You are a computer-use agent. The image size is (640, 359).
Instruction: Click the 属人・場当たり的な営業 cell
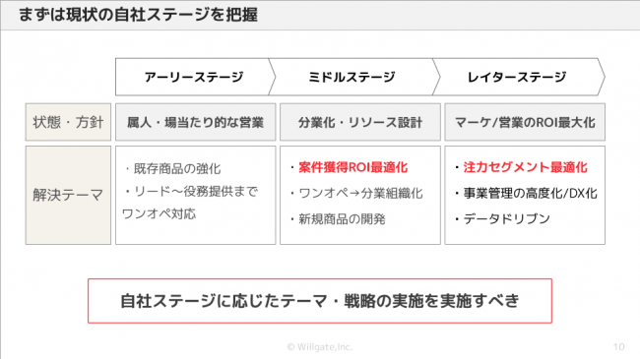tap(196, 122)
